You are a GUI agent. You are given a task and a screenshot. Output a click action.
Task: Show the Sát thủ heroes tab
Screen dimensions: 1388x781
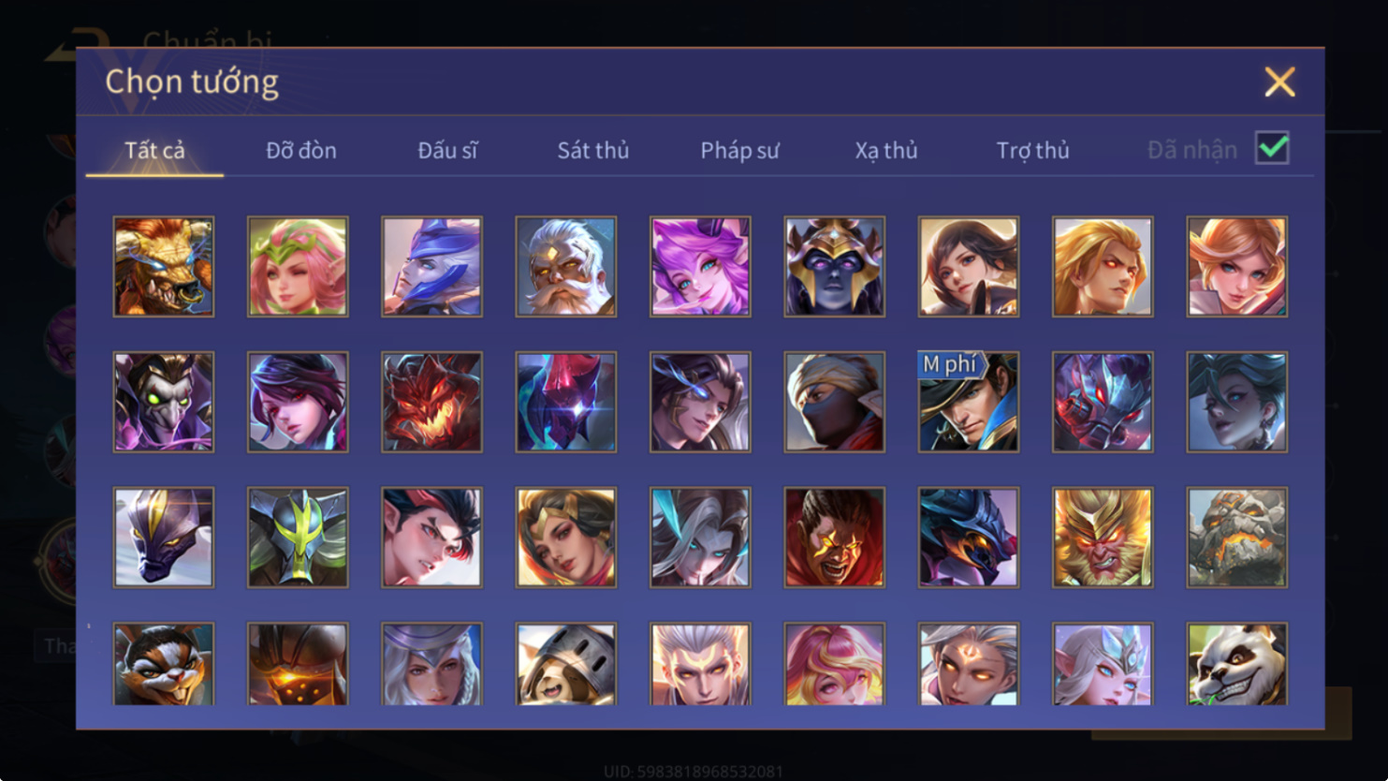tap(593, 150)
